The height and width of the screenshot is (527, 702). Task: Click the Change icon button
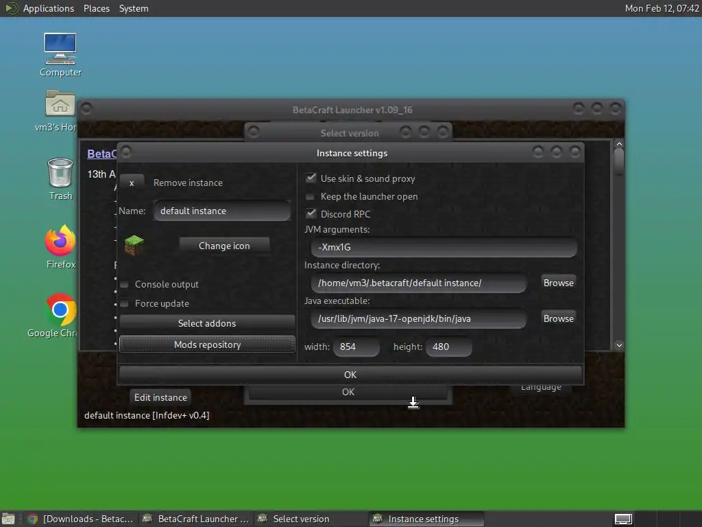[224, 246]
